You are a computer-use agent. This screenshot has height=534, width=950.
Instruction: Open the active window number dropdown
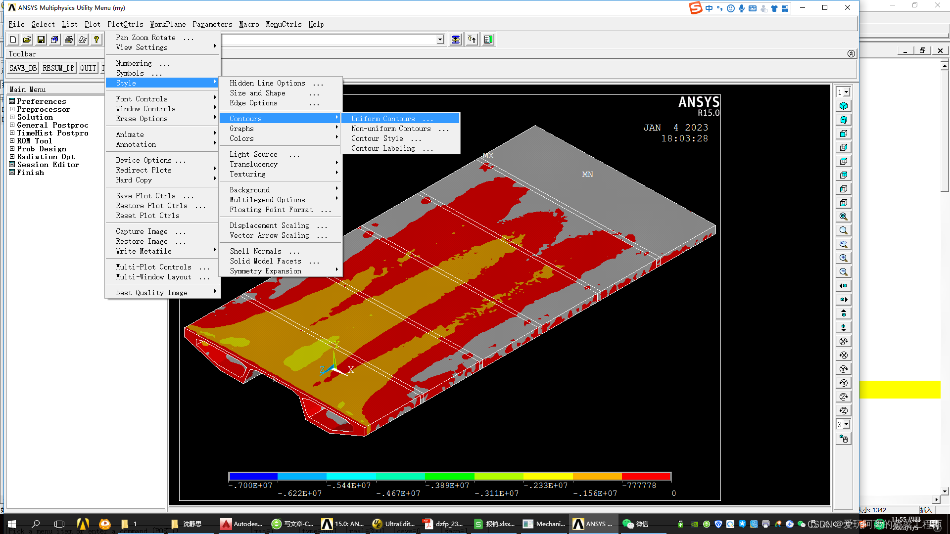pos(846,92)
